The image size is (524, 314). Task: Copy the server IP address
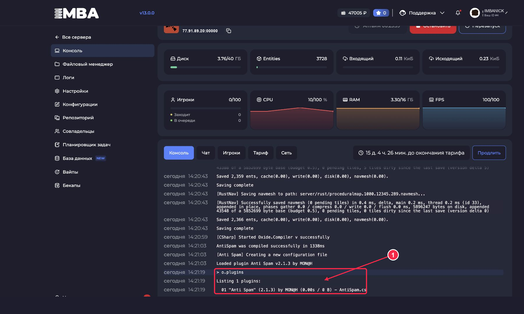click(x=229, y=31)
